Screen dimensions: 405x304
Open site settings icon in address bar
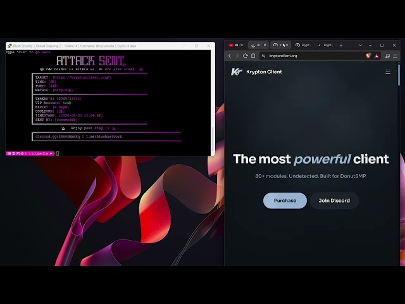tap(263, 56)
